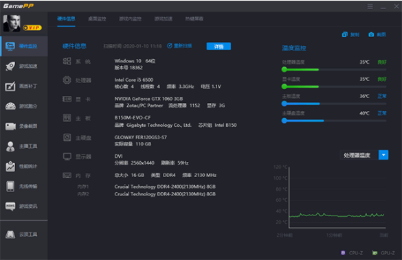
Task: Click the 内存1 Crucial Technology row
Action: [x=165, y=187]
